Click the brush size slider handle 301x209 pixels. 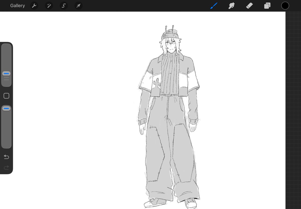coord(6,74)
